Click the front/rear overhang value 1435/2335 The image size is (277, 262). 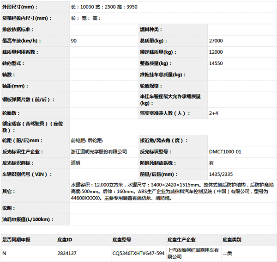(220, 174)
